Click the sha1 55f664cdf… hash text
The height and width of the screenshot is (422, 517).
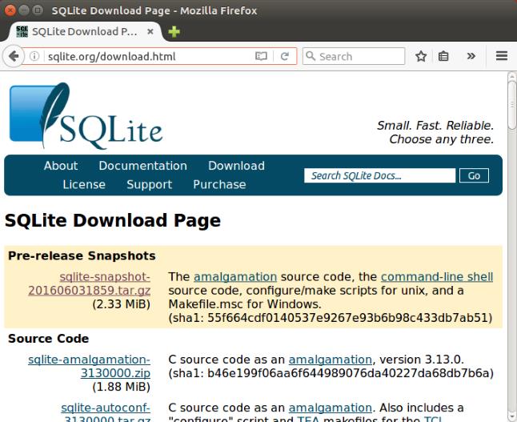[x=331, y=318]
